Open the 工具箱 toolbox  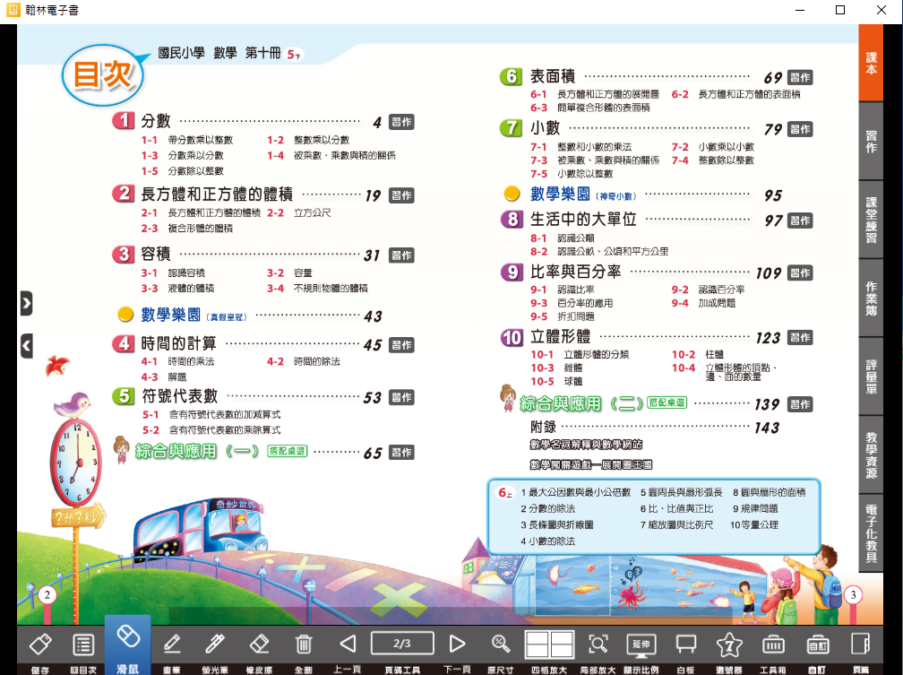[x=773, y=644]
